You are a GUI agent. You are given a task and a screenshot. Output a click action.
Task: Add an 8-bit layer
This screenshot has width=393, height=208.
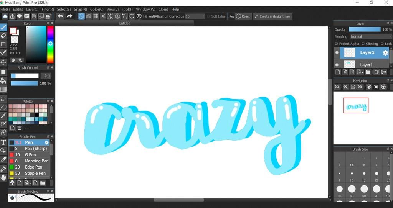tap(345, 72)
